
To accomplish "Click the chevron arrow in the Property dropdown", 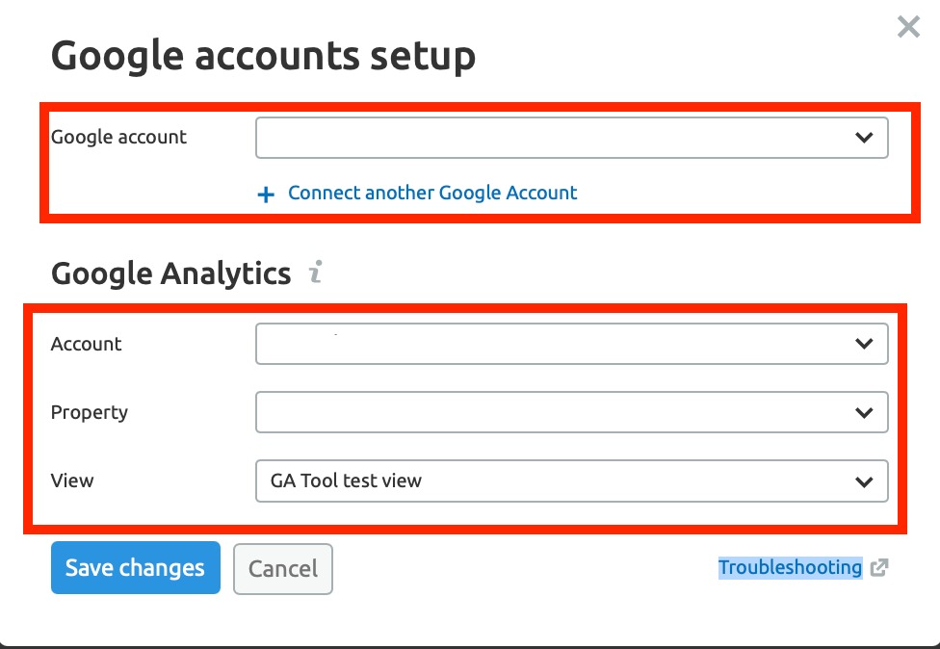I will 864,412.
